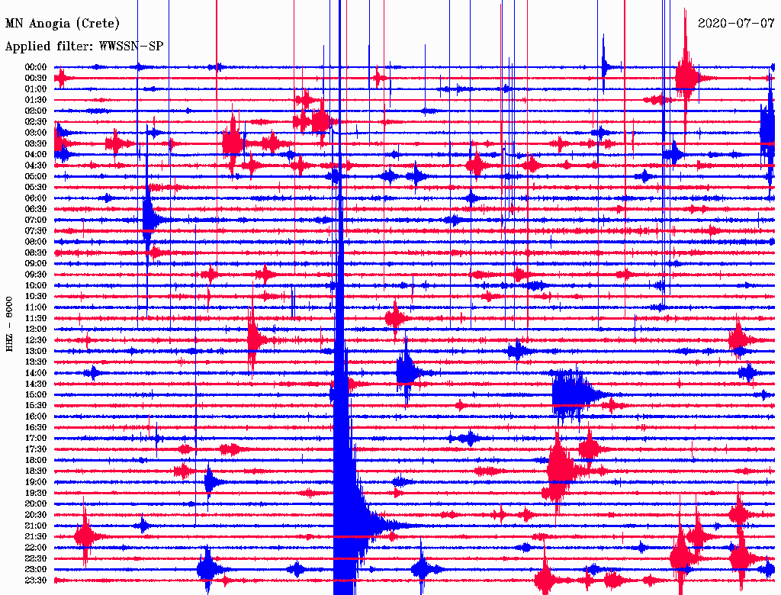Screen dimensions: 781x595
Task: Click the '20:30' time row label
Action: [36, 515]
